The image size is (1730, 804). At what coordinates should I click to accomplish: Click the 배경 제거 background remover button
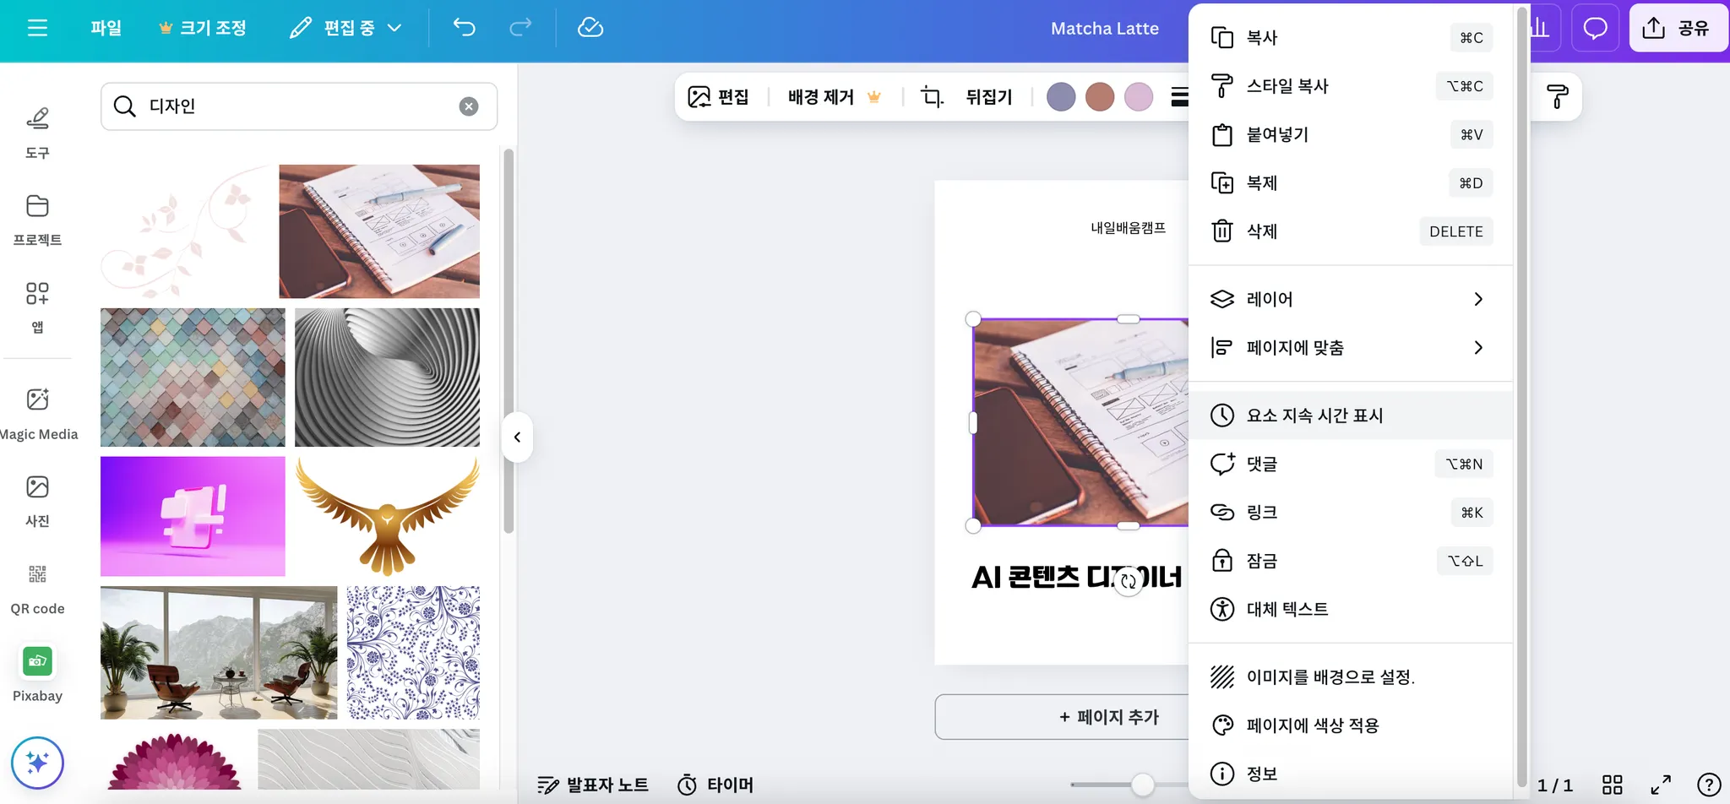pos(834,97)
